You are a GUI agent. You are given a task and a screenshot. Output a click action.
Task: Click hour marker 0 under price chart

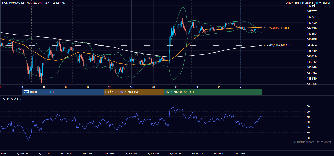[197, 87]
